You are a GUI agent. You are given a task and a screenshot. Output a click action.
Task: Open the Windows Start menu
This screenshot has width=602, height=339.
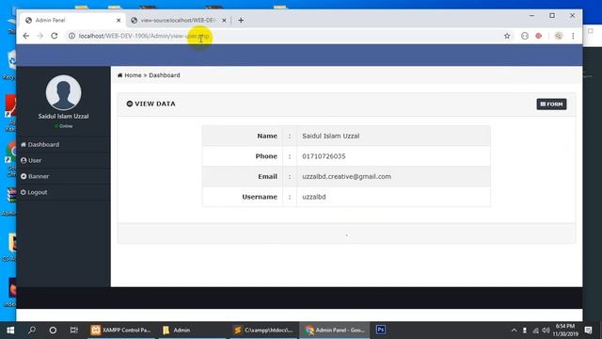coord(10,331)
